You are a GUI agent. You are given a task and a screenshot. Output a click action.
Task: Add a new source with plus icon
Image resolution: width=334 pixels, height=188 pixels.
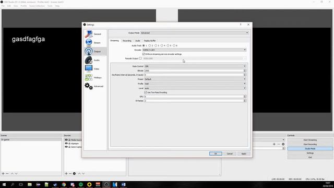click(x=66, y=173)
